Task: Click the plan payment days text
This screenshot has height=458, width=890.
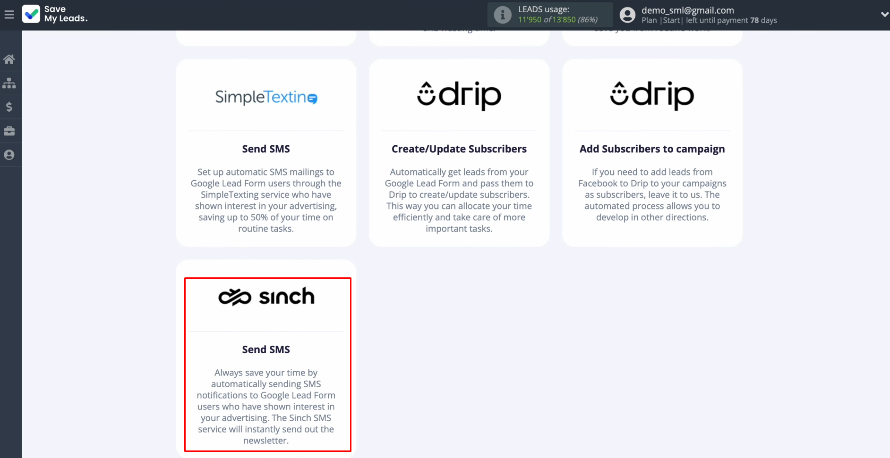Action: 709,20
